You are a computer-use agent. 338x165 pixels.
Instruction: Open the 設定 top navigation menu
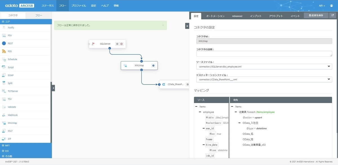pos(94,6)
